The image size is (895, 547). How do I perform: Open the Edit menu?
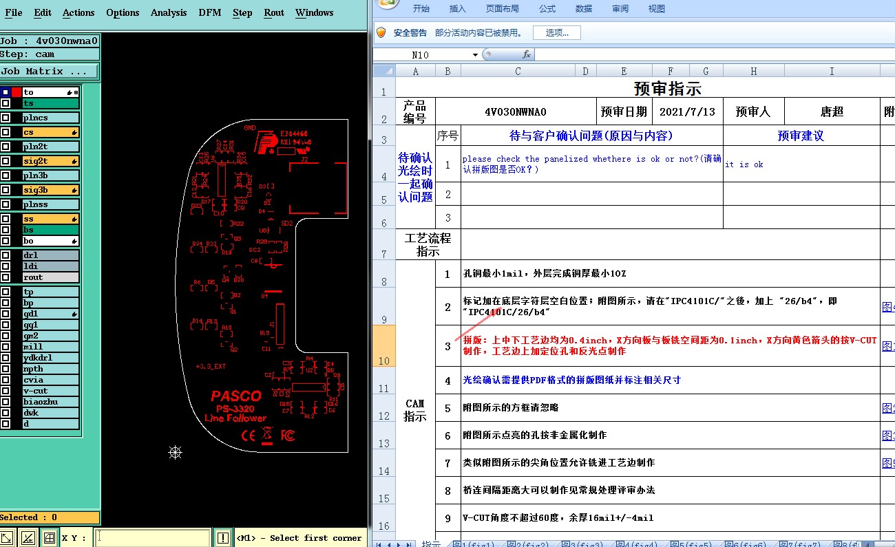pos(43,12)
